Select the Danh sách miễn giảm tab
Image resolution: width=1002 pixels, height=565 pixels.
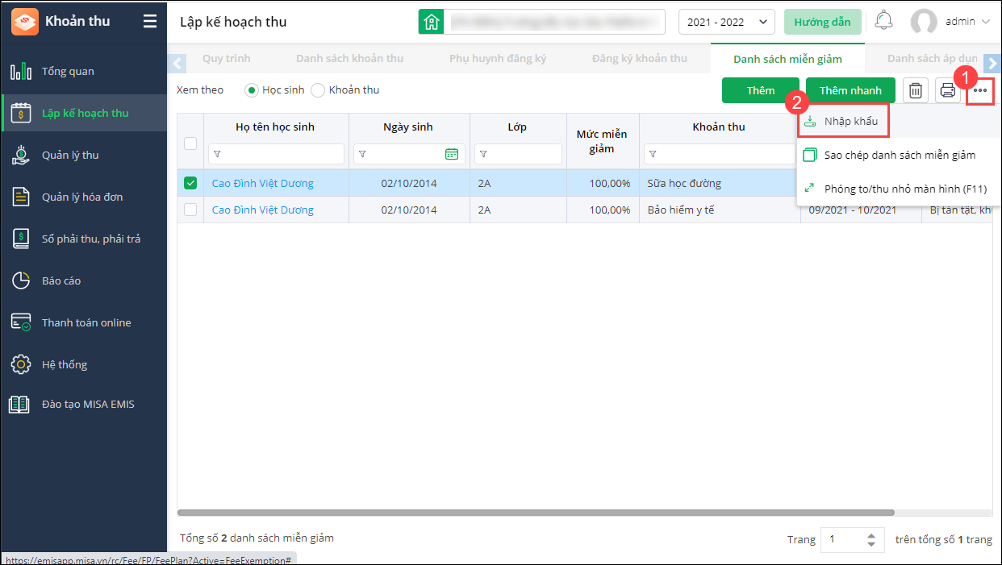[x=787, y=59]
